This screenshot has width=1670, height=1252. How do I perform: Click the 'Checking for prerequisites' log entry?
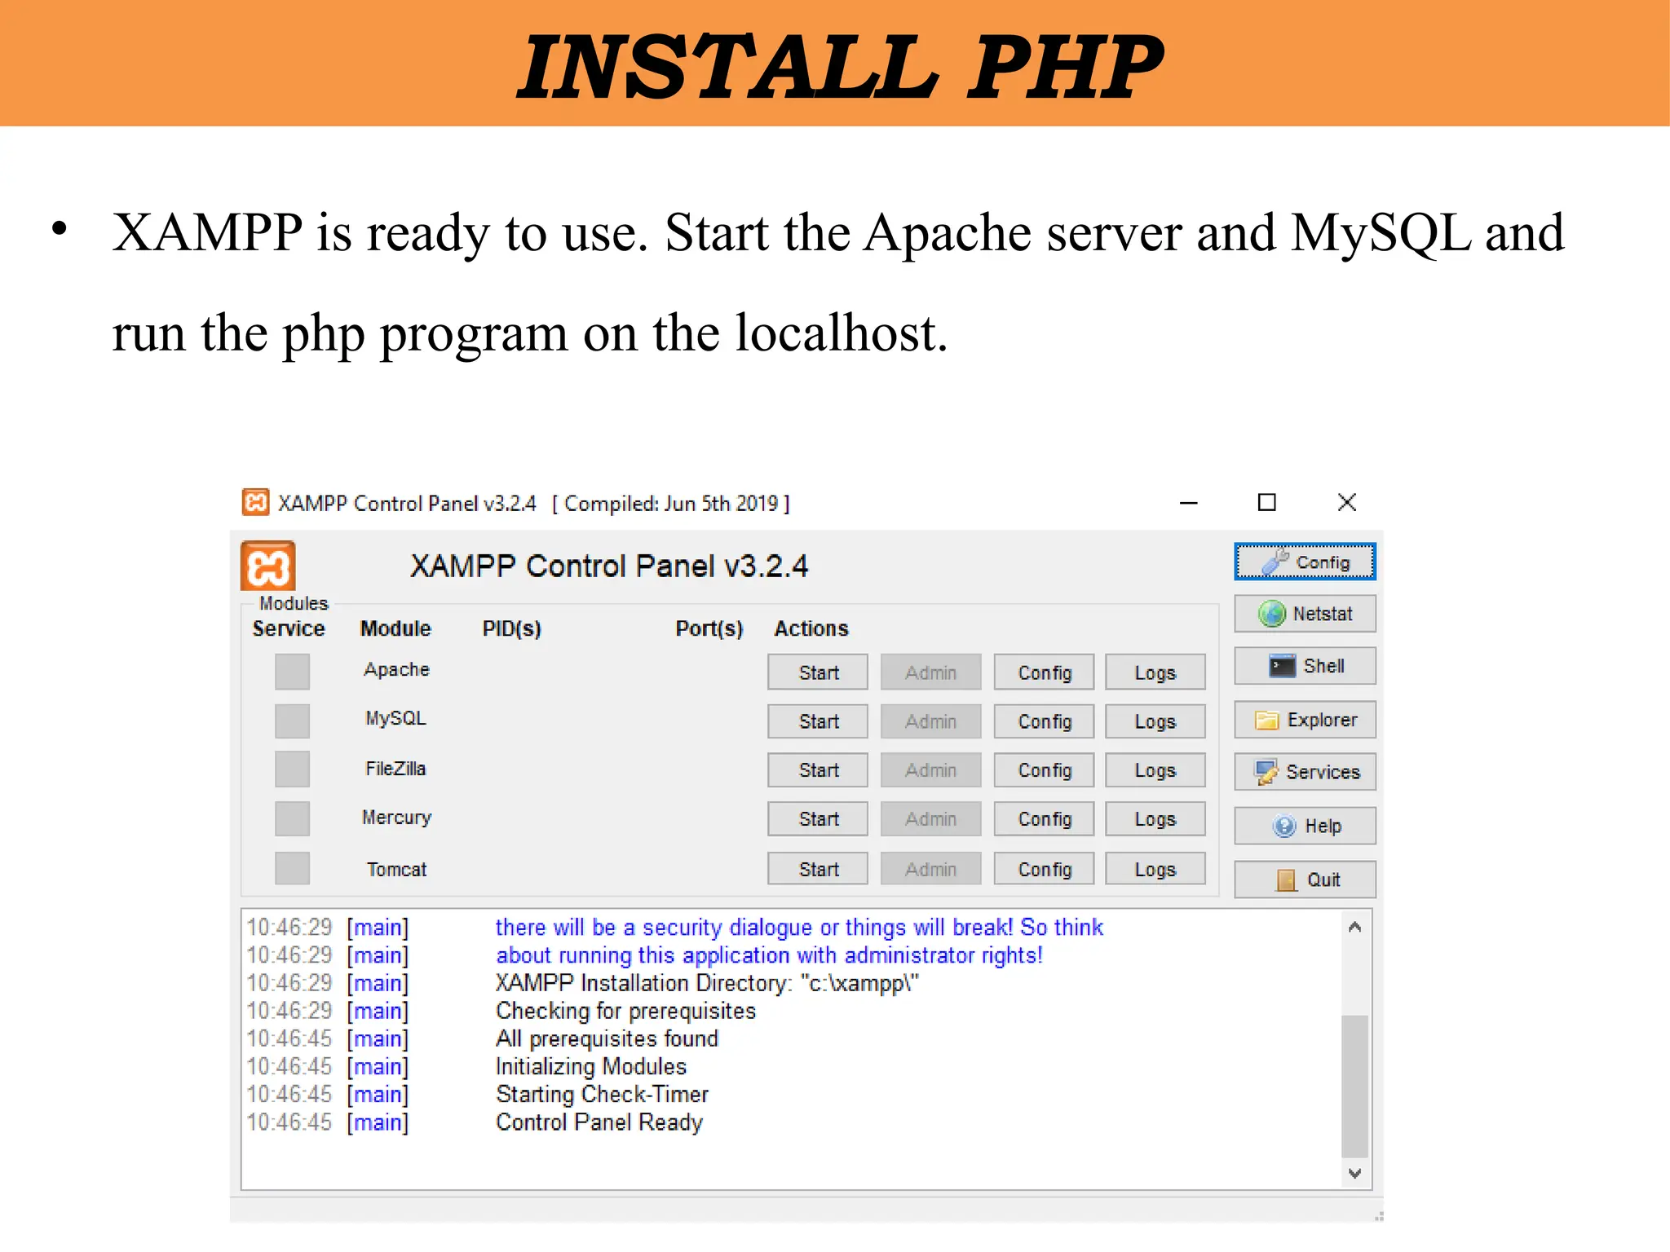click(625, 1012)
